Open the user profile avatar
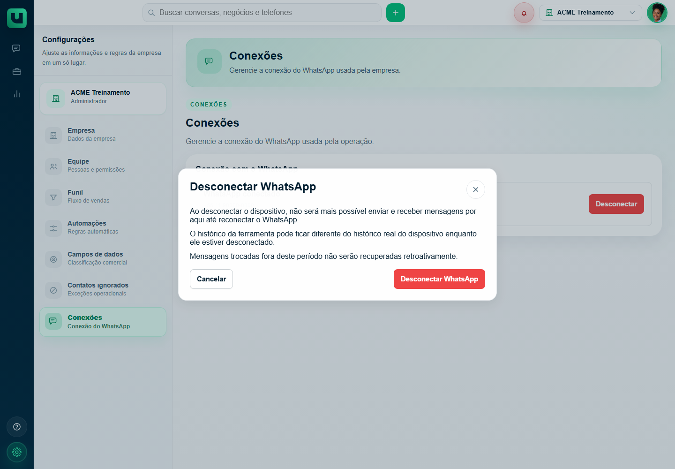Viewport: 675px width, 469px height. [657, 13]
